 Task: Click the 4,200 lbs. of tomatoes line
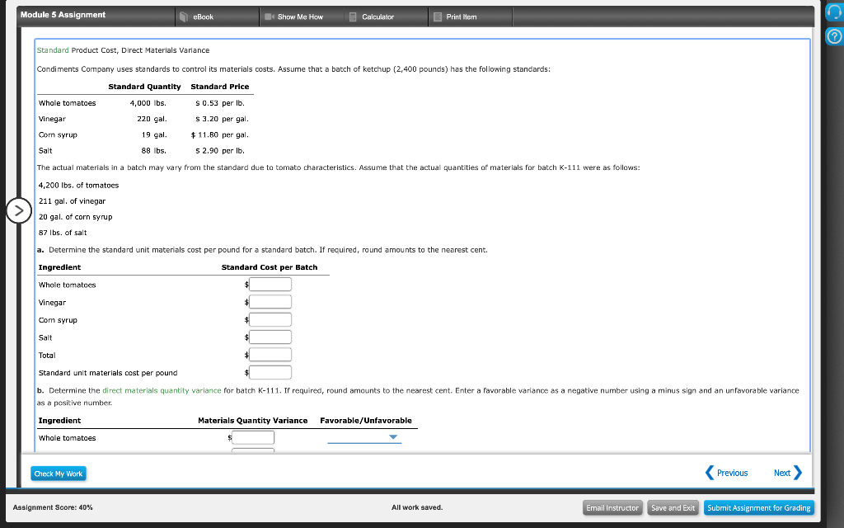(x=78, y=186)
